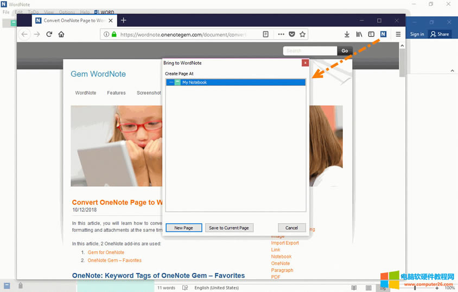Save page to Pocket icon
Viewport: 458px width, 292px height.
pos(292,35)
